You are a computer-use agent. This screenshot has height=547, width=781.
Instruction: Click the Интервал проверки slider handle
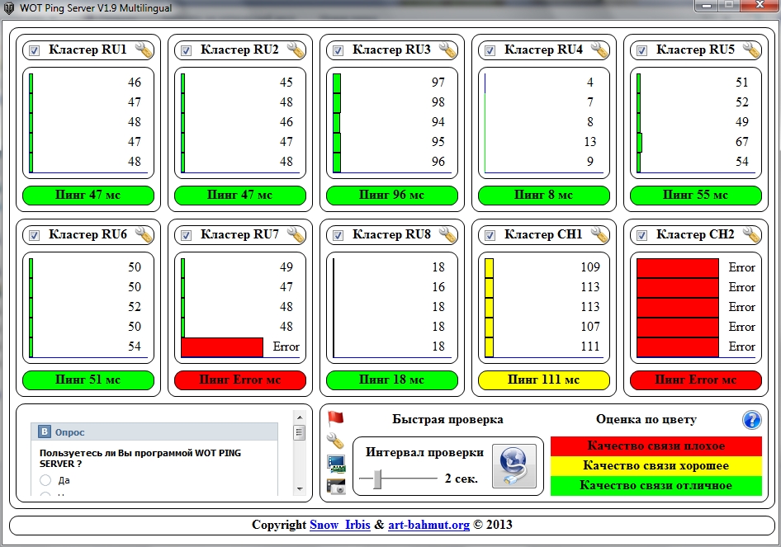[x=377, y=479]
